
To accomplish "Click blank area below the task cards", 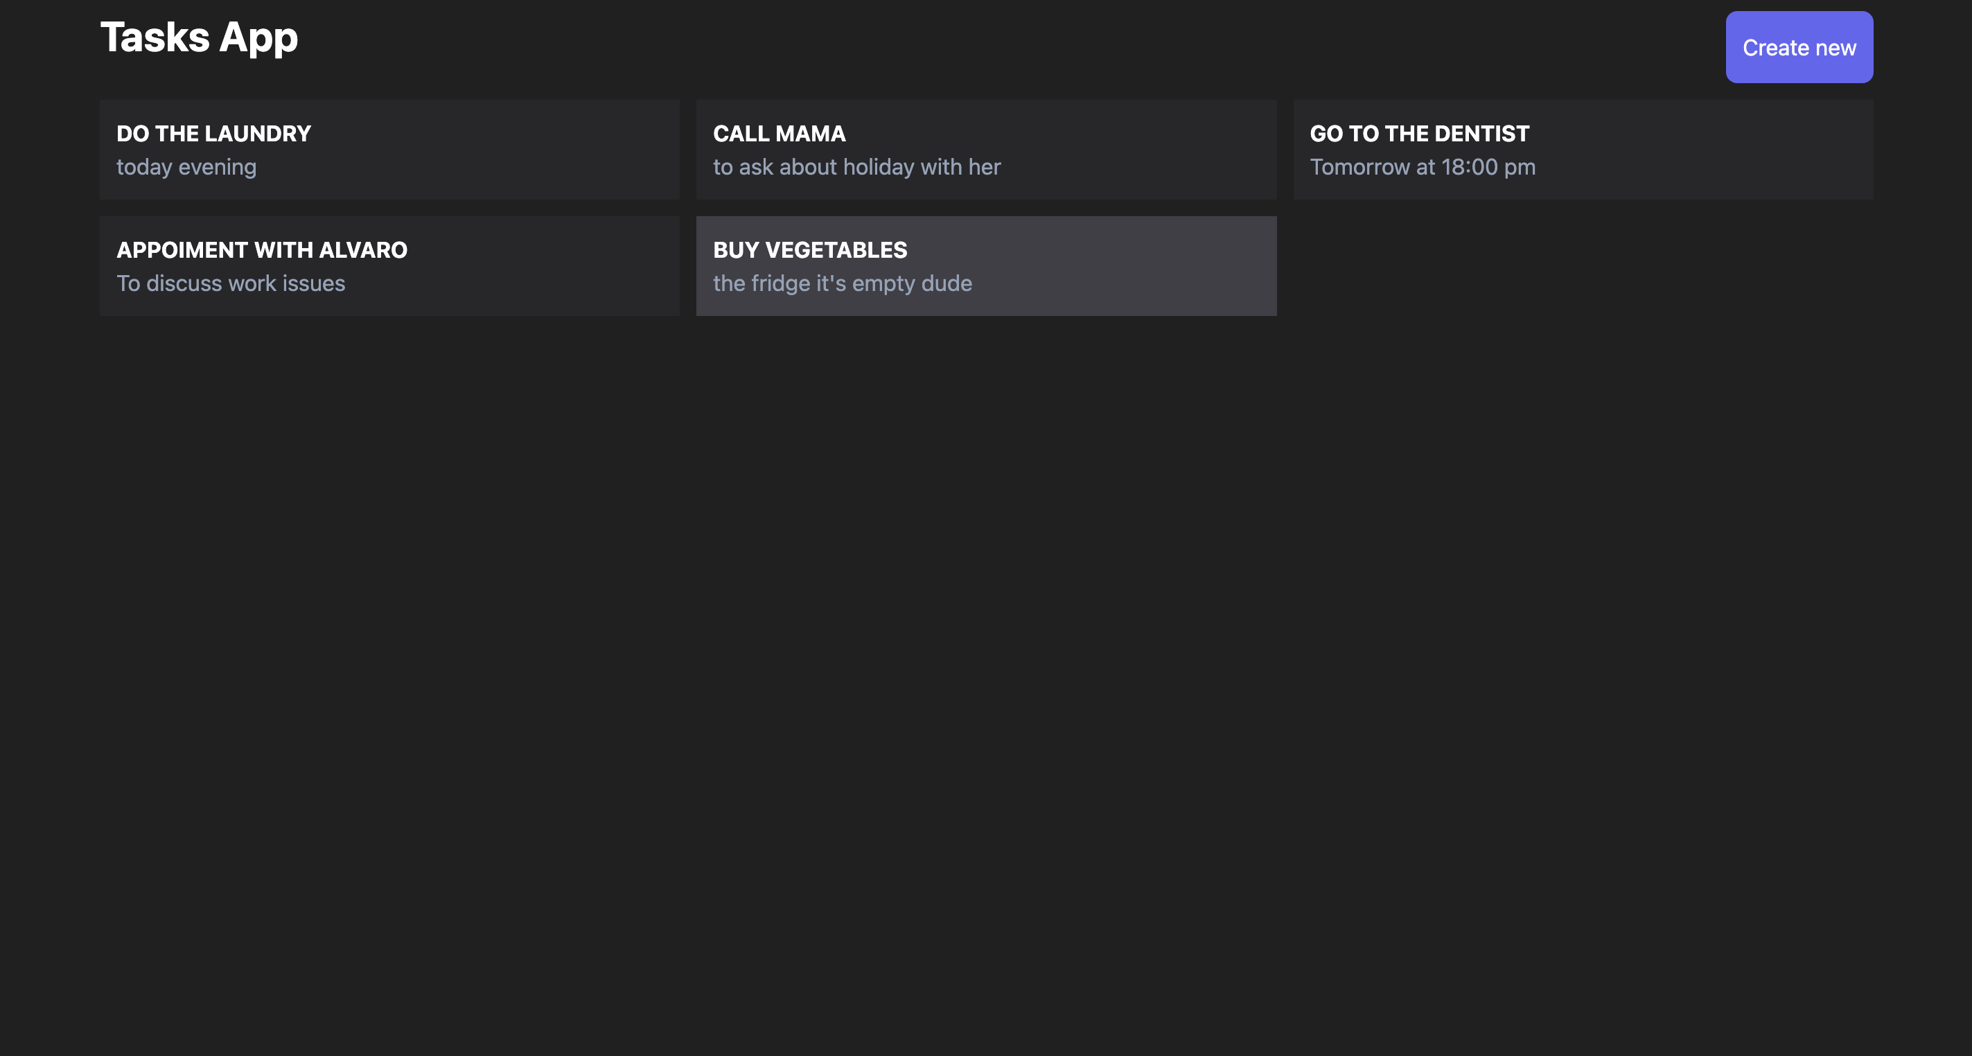I will tap(986, 651).
